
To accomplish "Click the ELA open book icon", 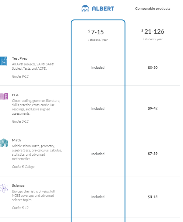I will 4,96.
